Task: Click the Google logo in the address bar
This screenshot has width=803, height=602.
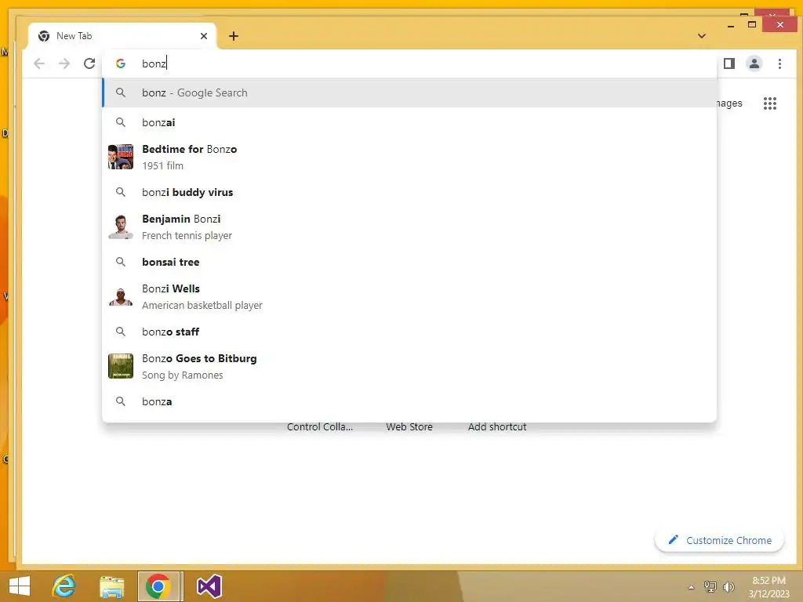Action: click(x=121, y=63)
